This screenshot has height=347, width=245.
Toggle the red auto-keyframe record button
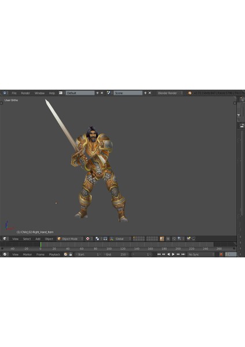coord(221,254)
